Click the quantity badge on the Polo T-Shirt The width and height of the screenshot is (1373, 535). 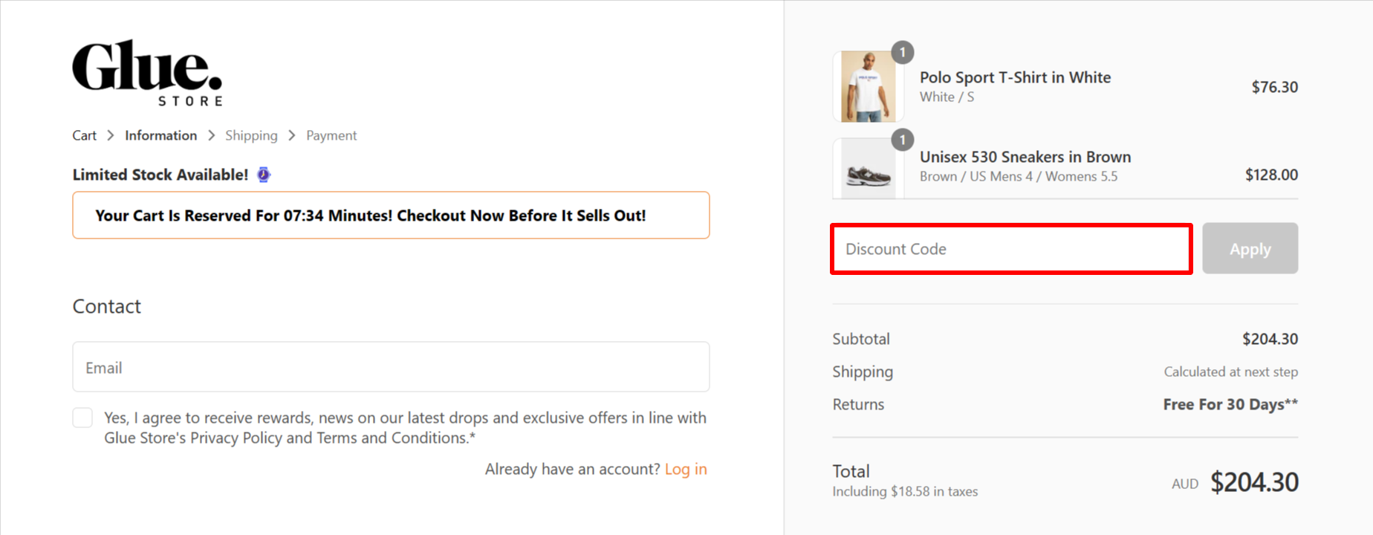pos(902,52)
